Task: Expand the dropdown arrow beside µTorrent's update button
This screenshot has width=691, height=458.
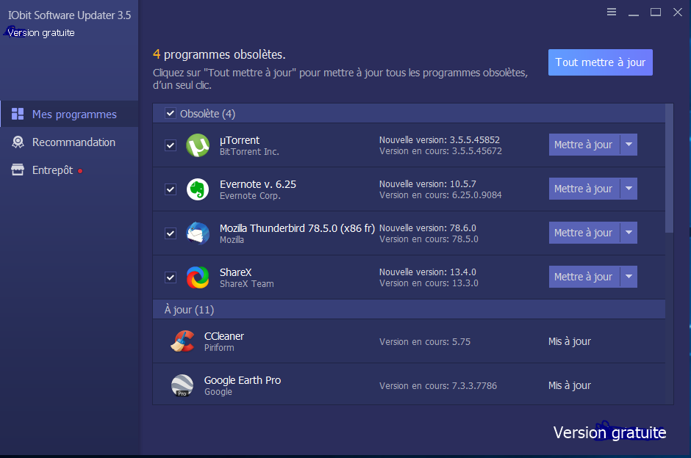Action: coord(629,145)
